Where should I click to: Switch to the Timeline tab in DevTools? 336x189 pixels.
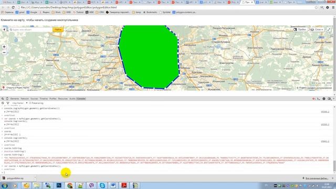pyautogui.click(x=44, y=99)
